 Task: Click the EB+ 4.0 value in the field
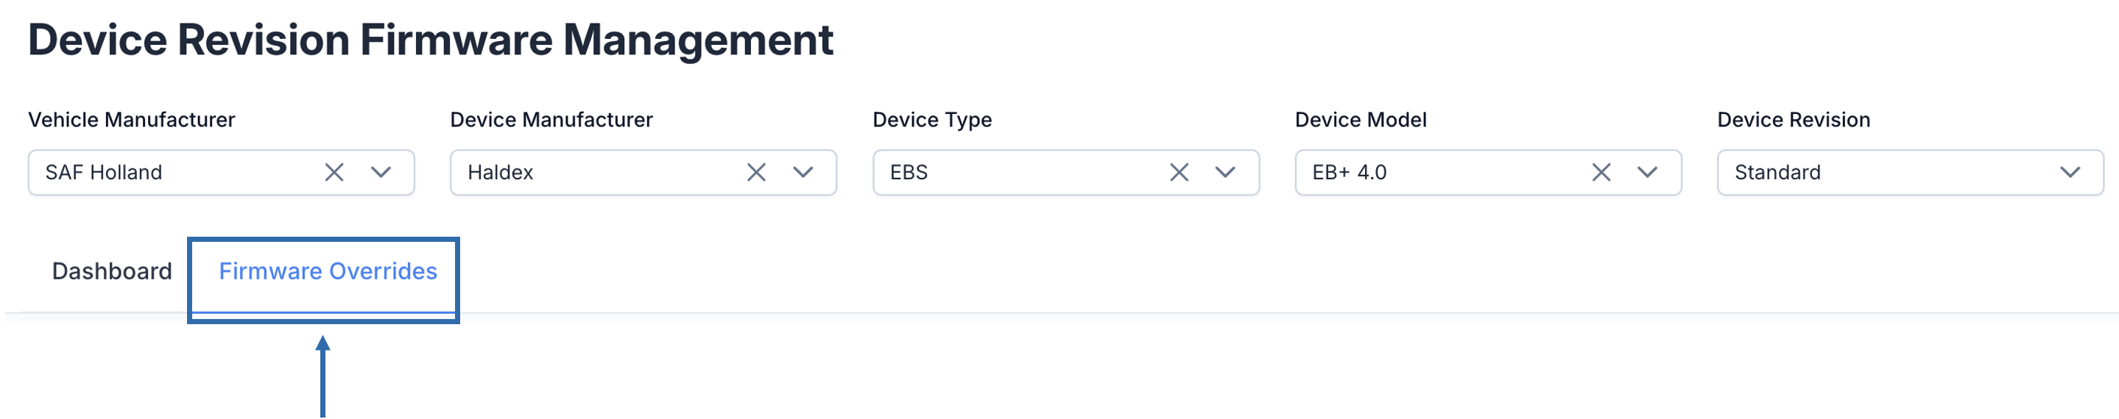[1349, 173]
